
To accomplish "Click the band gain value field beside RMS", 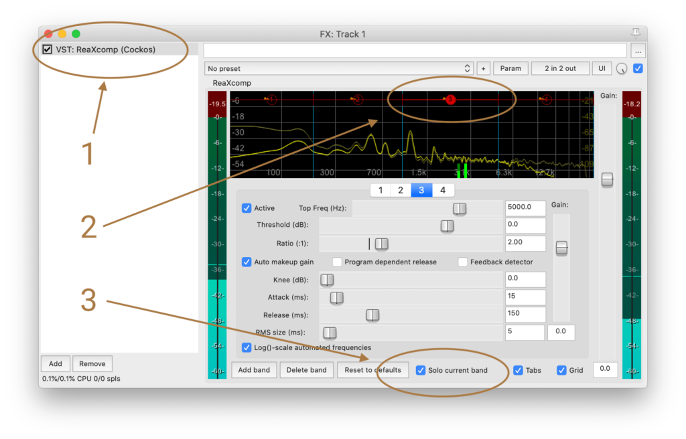I will (x=561, y=333).
